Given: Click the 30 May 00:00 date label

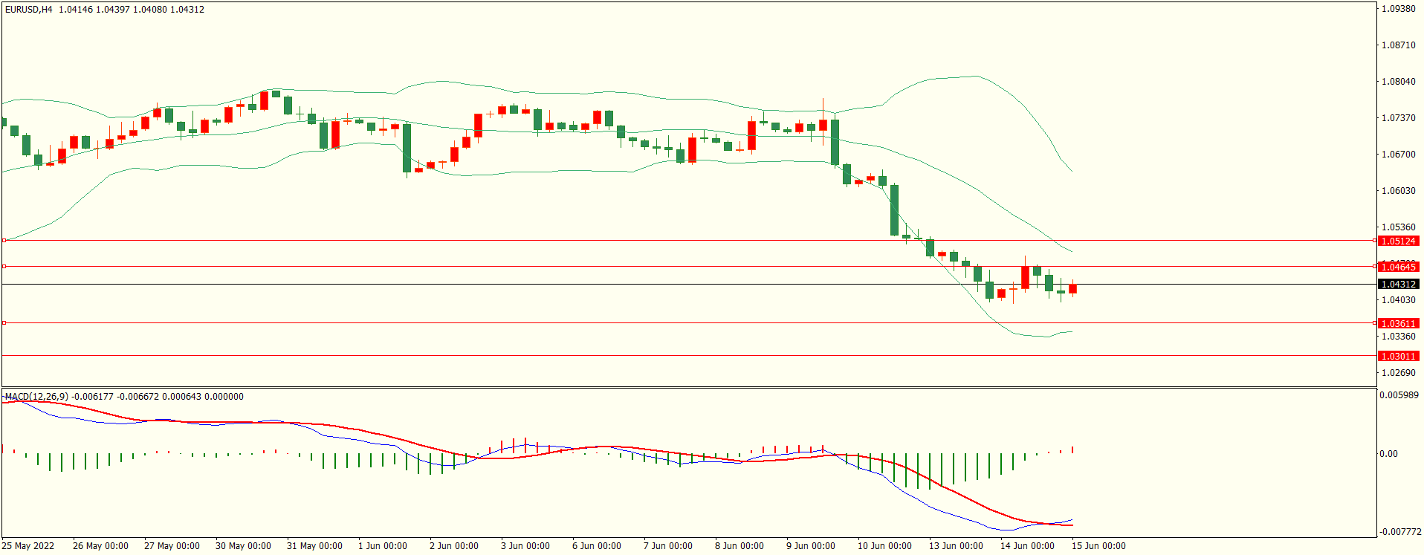Looking at the screenshot, I should pyautogui.click(x=243, y=546).
